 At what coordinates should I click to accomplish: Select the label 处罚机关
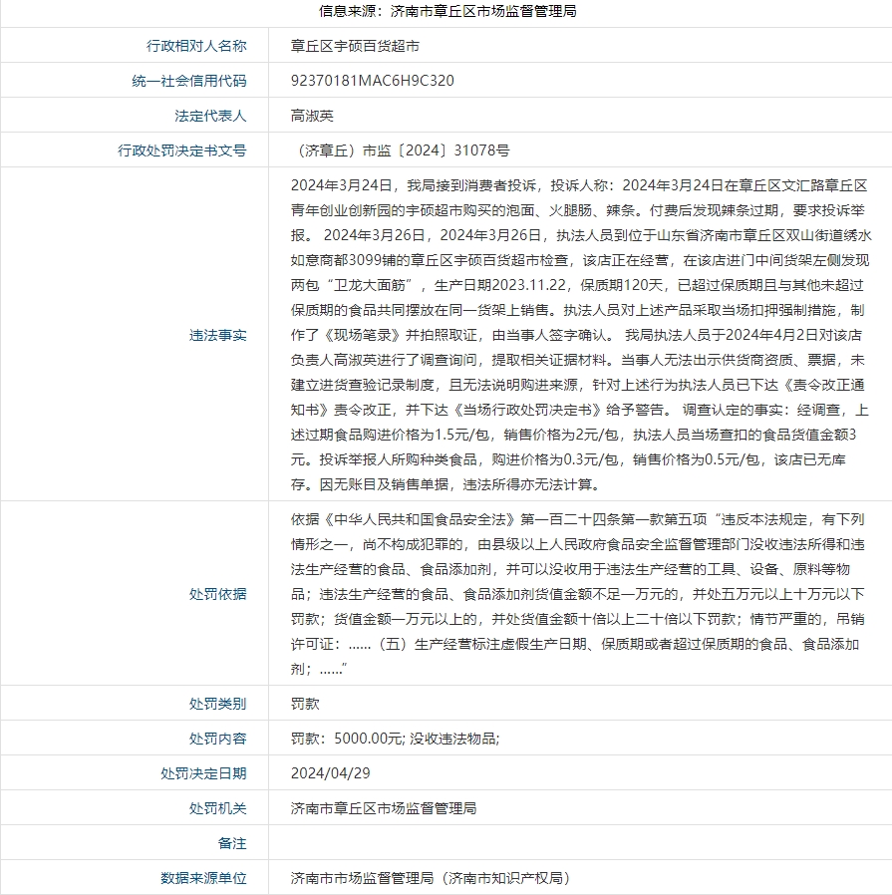(218, 808)
